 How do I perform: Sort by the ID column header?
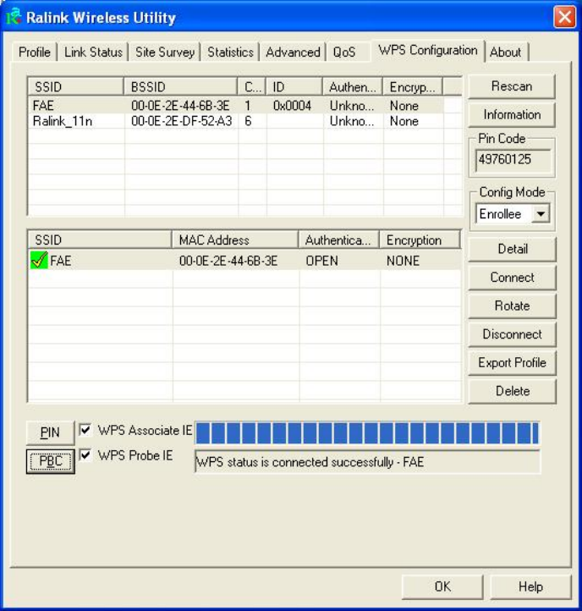pos(294,86)
